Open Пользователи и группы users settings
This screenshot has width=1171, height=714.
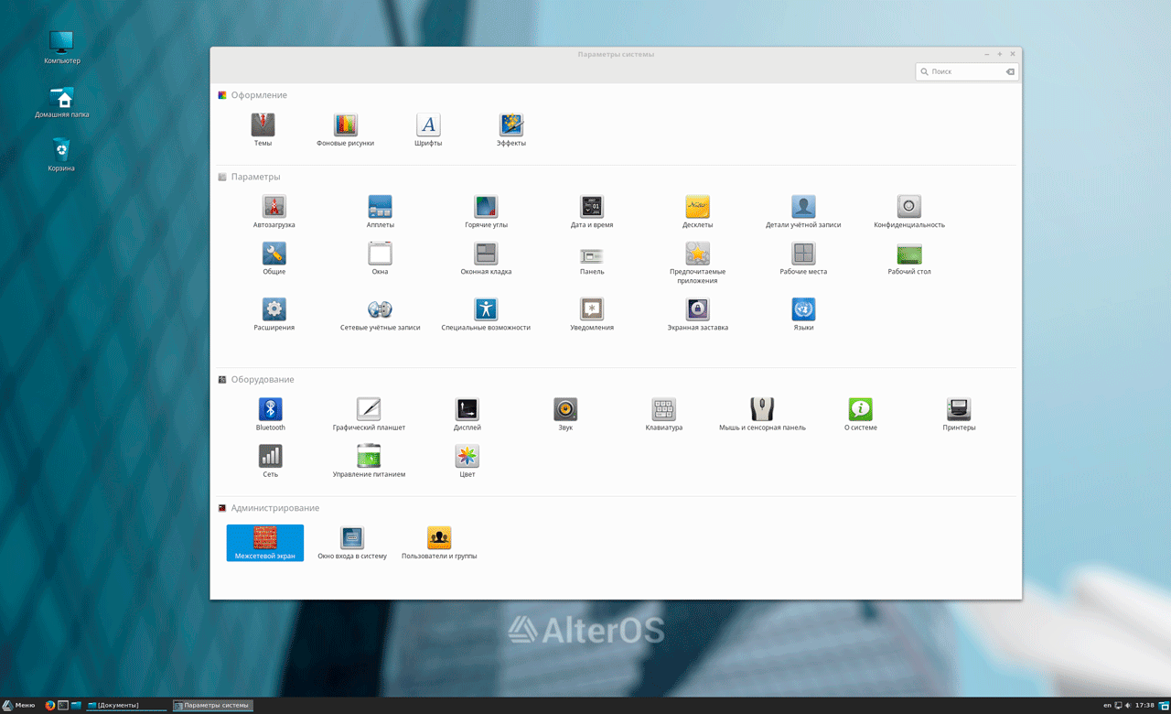pos(439,543)
